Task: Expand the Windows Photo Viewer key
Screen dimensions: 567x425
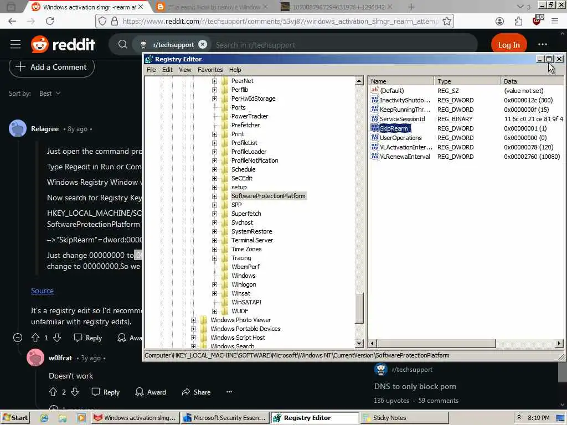Action: point(193,320)
